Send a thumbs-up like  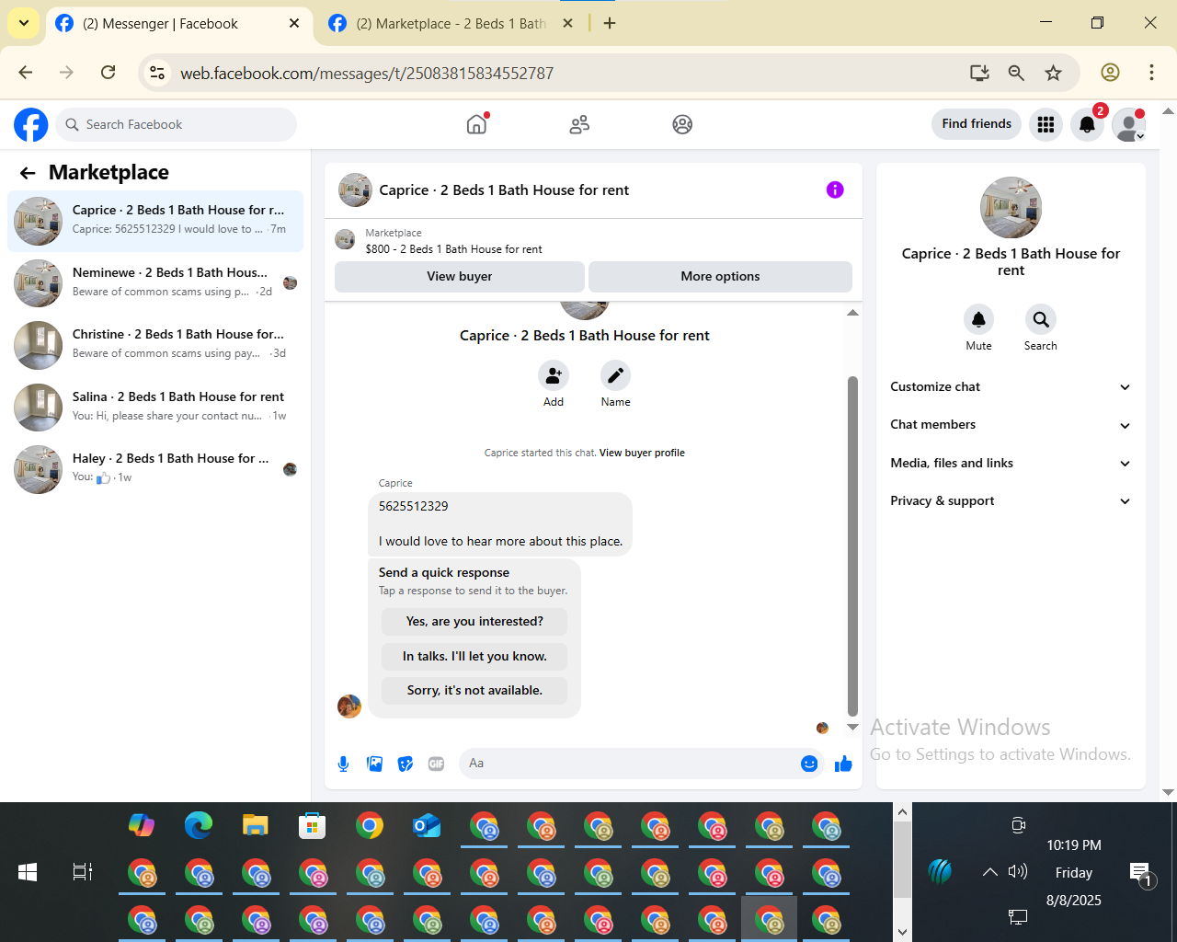tap(843, 764)
